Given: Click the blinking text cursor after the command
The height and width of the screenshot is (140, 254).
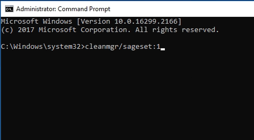Looking at the screenshot, I should point(162,49).
